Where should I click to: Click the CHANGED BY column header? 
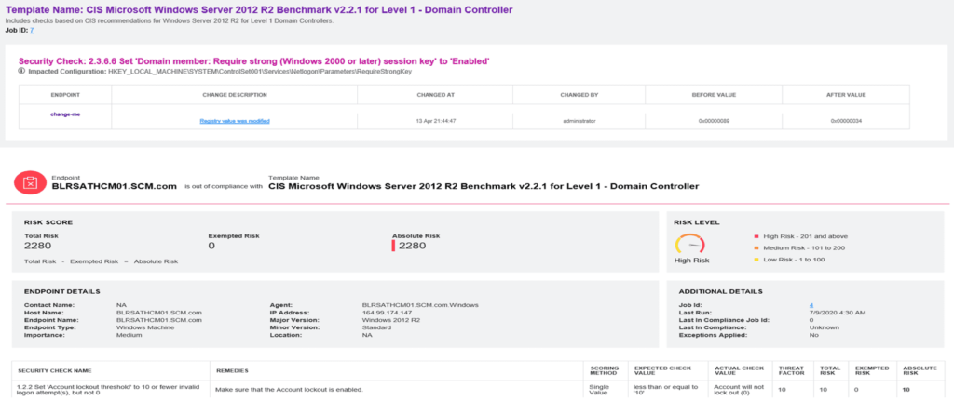click(x=579, y=95)
